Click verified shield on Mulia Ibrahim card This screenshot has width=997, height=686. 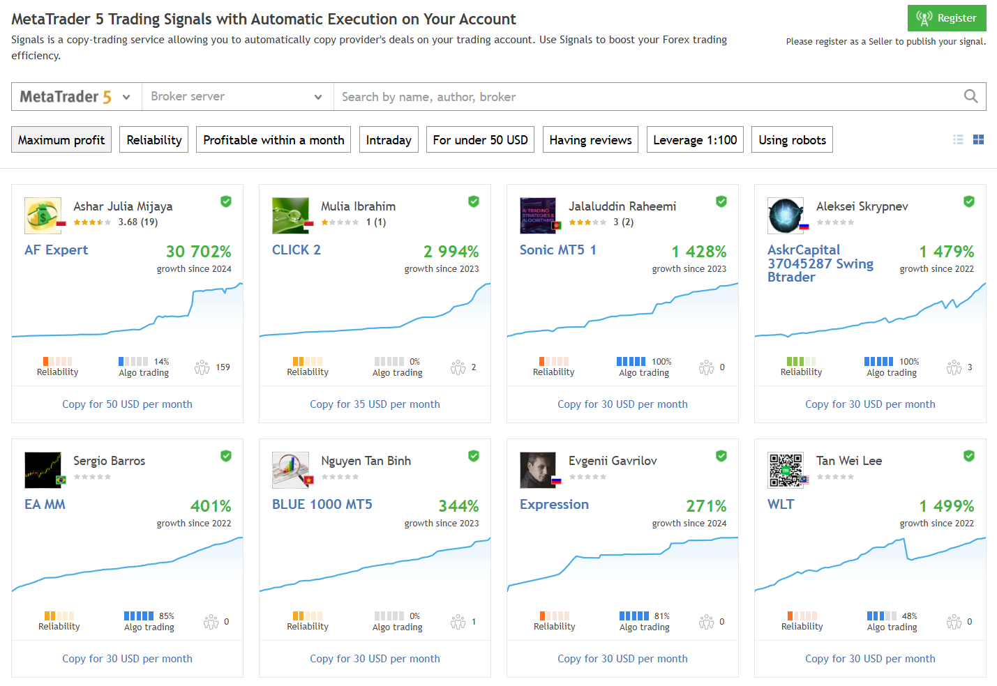(474, 201)
